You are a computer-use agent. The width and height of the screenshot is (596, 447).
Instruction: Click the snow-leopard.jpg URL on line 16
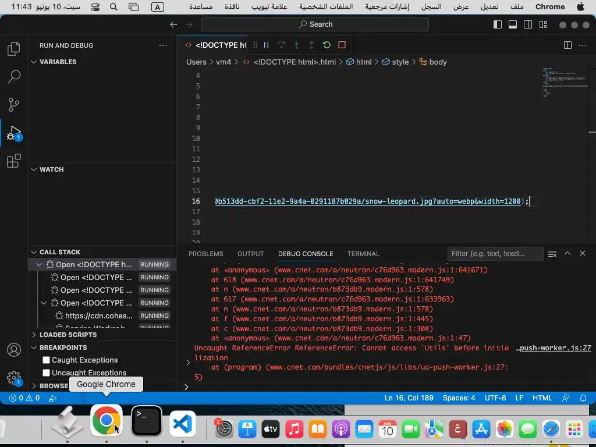[x=368, y=201]
